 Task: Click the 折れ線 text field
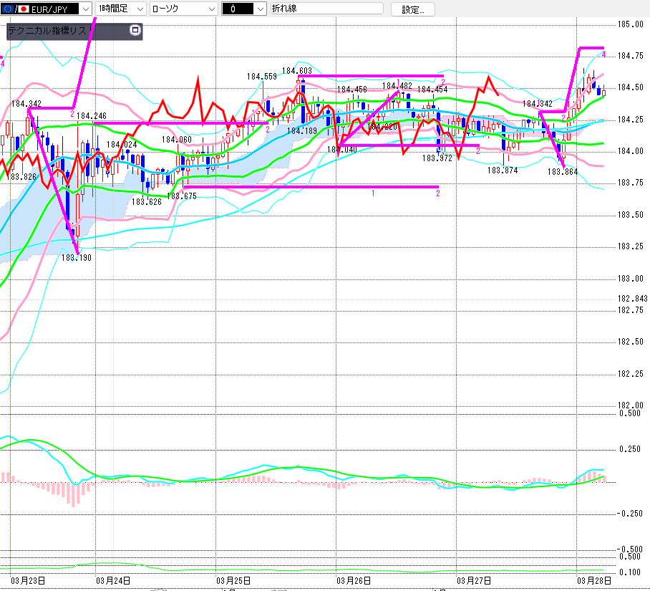(326, 9)
